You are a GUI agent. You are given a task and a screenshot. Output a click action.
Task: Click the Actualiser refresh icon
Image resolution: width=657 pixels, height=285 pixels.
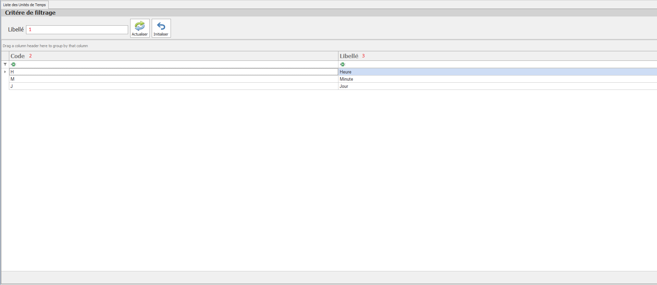point(140,26)
